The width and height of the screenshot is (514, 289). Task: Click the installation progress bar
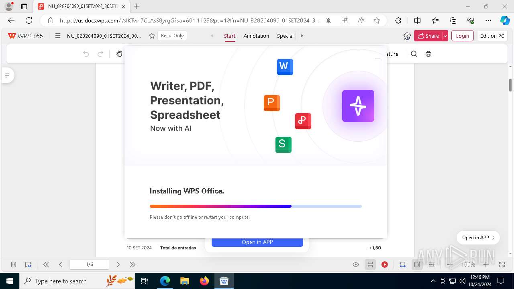point(256,206)
